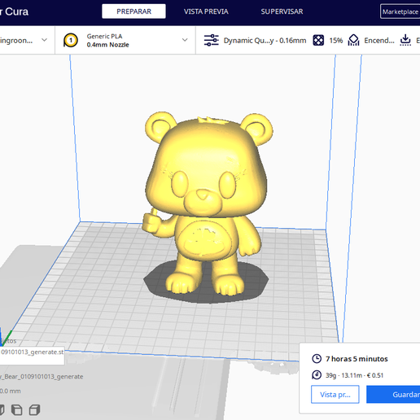Click the Cura application logo text
This screenshot has height=420, width=420.
pyautogui.click(x=14, y=11)
